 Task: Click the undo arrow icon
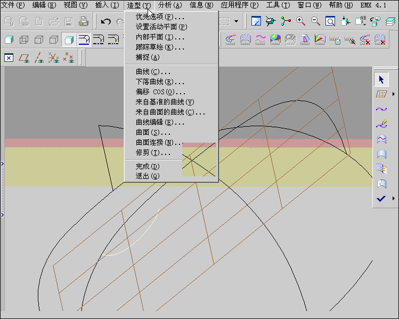click(105, 21)
